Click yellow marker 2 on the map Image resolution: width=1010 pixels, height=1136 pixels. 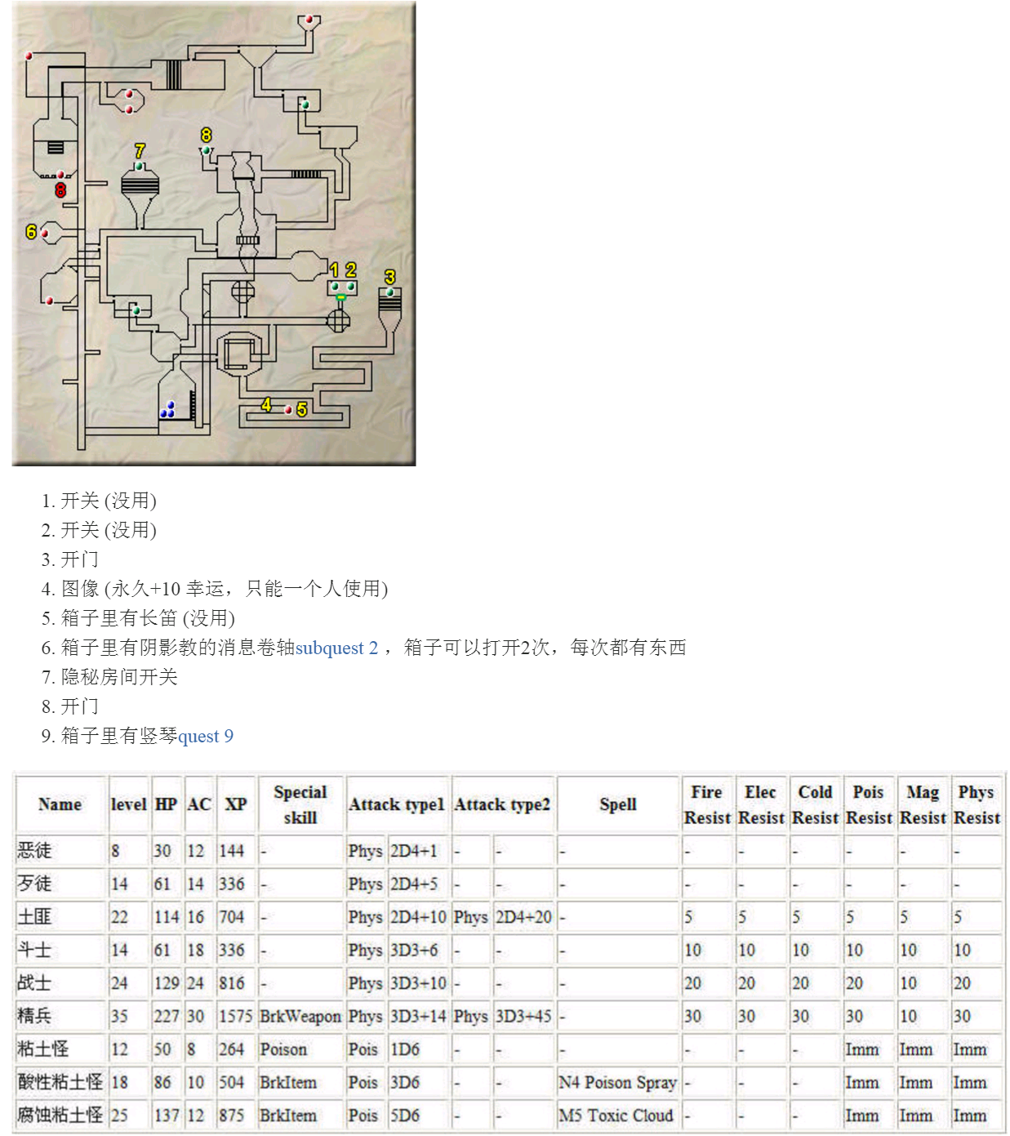pos(350,270)
